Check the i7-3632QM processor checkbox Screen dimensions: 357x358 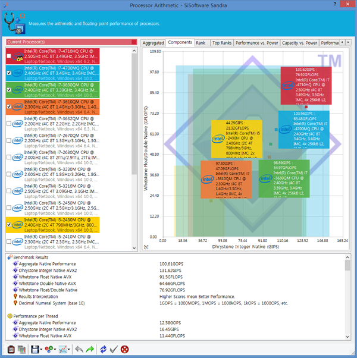(x=9, y=124)
